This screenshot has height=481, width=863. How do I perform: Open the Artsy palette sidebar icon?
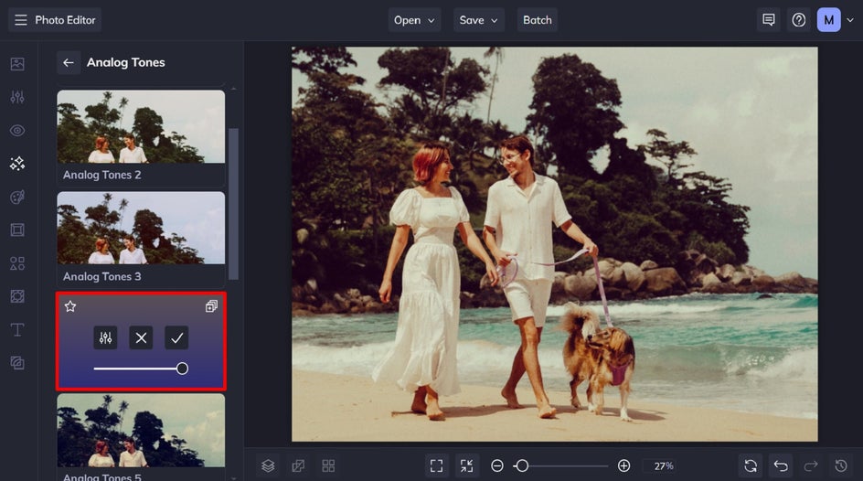click(17, 197)
